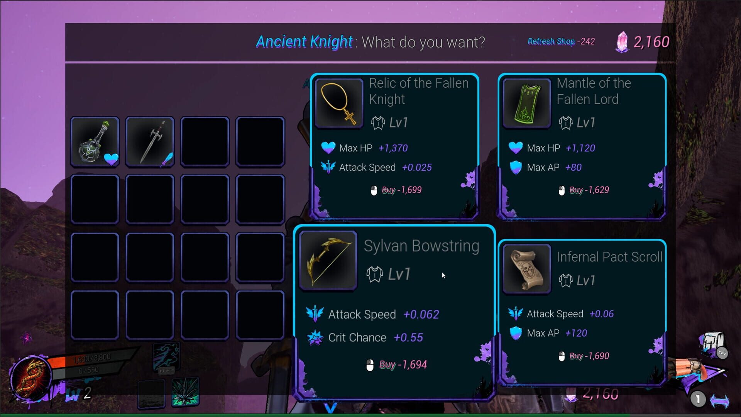
Task: Select the potion flask inventory item
Action: [x=95, y=142]
